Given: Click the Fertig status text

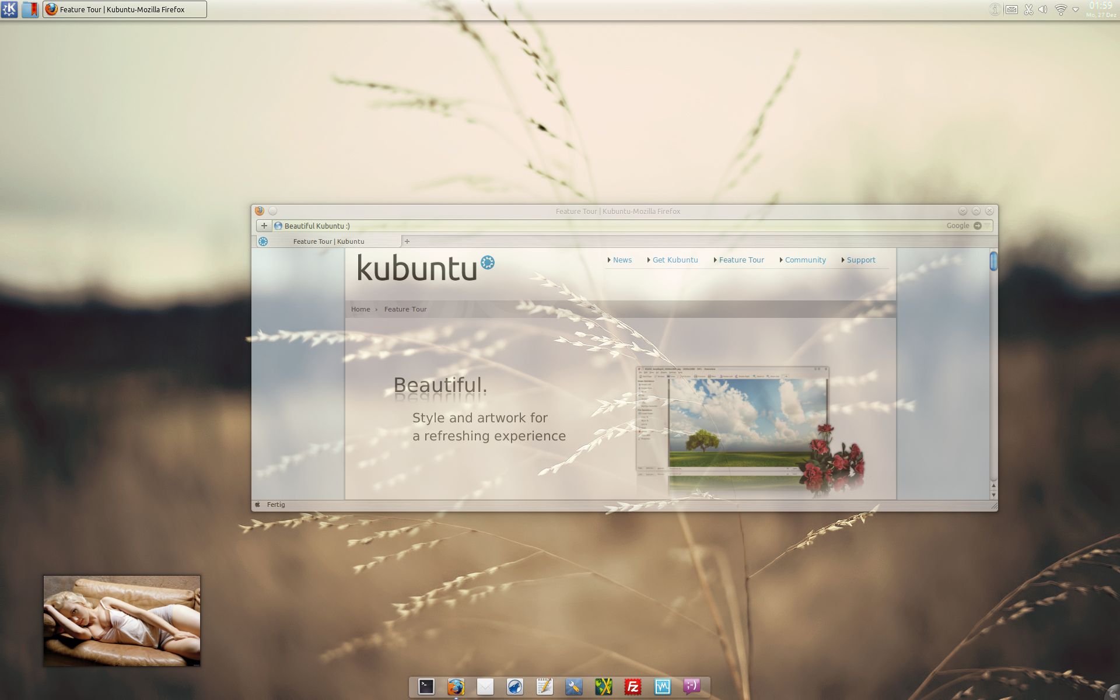Looking at the screenshot, I should [276, 505].
